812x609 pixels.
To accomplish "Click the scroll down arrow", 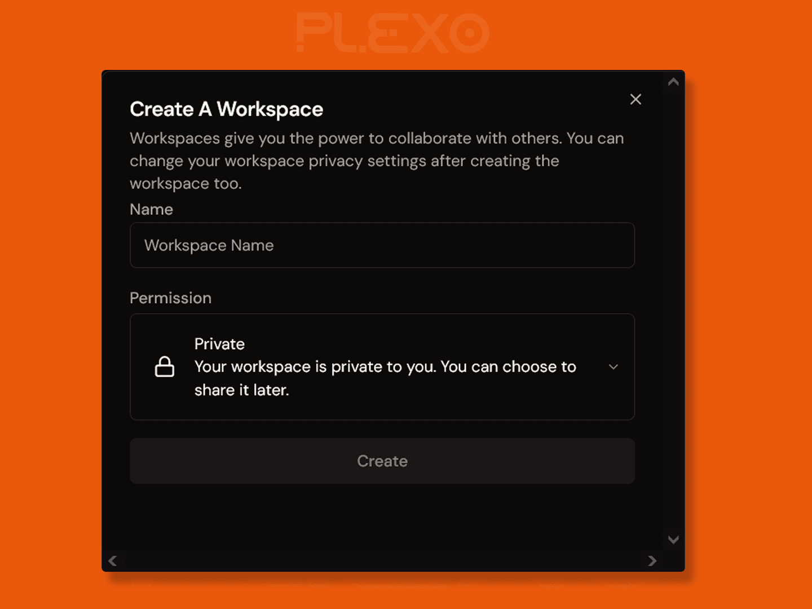I will [673, 540].
